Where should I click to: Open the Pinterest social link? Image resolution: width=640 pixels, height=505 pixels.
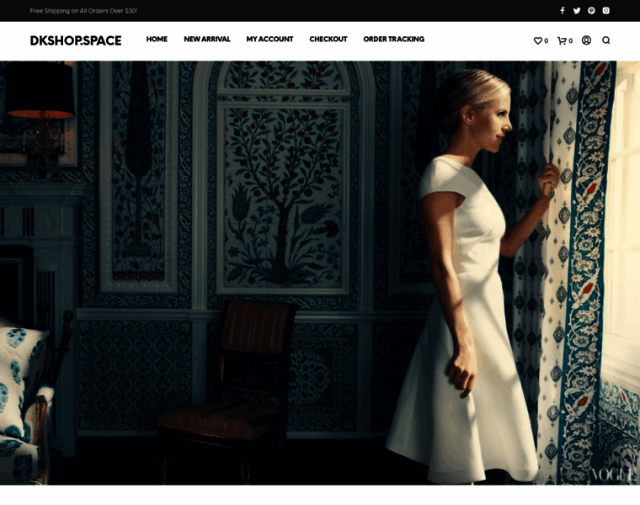coord(591,11)
